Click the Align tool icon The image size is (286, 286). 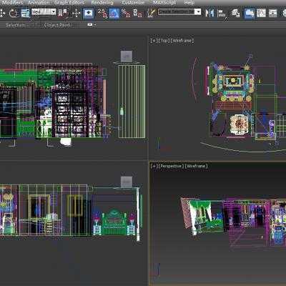click(222, 13)
